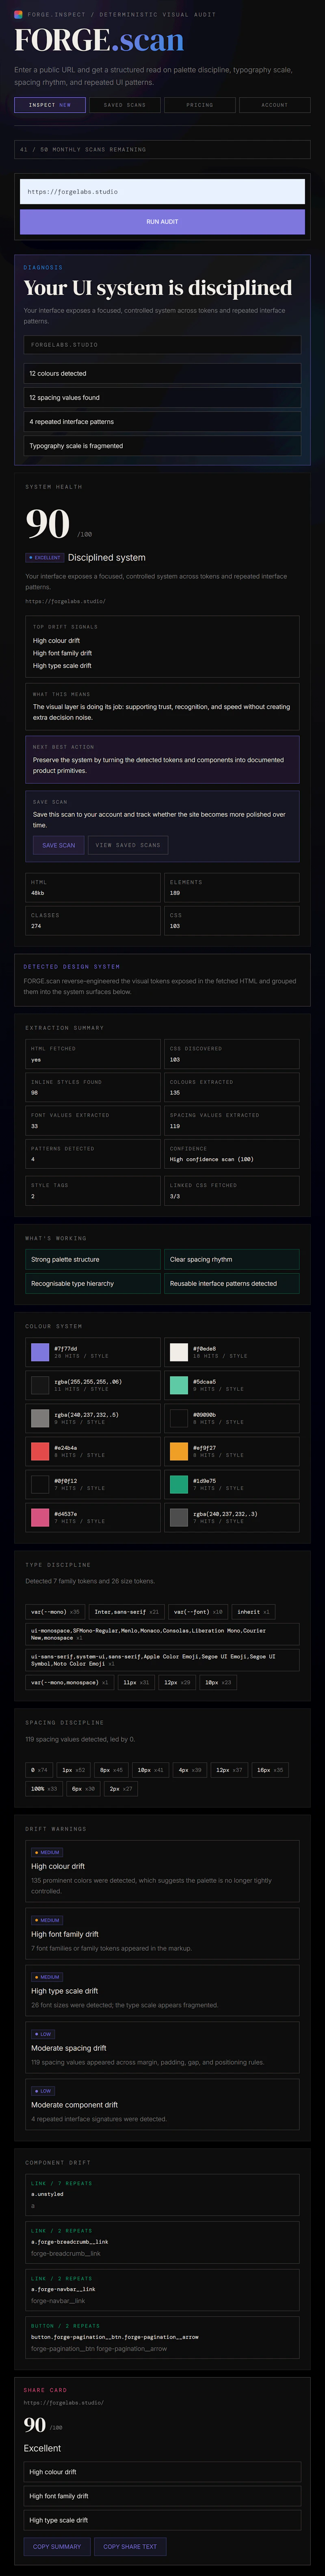
Task: Click the '41 / 50 monthly scans remaining' bar
Action: 162,149
